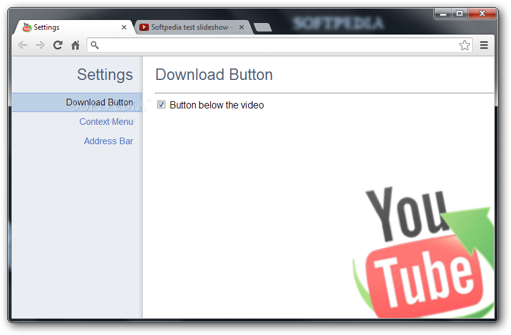
Task: Click the Download Button page heading
Action: point(214,75)
